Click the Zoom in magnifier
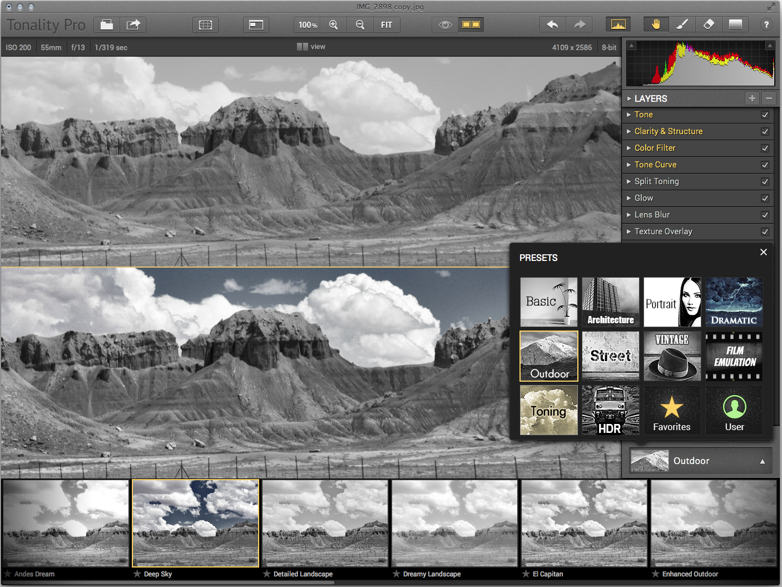Image resolution: width=782 pixels, height=587 pixels. 334,24
